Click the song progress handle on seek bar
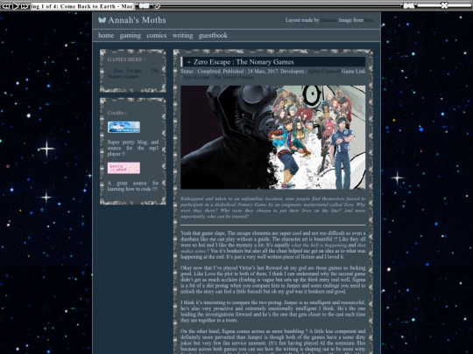Screen dimensions: 473x354 (x=157, y=6)
